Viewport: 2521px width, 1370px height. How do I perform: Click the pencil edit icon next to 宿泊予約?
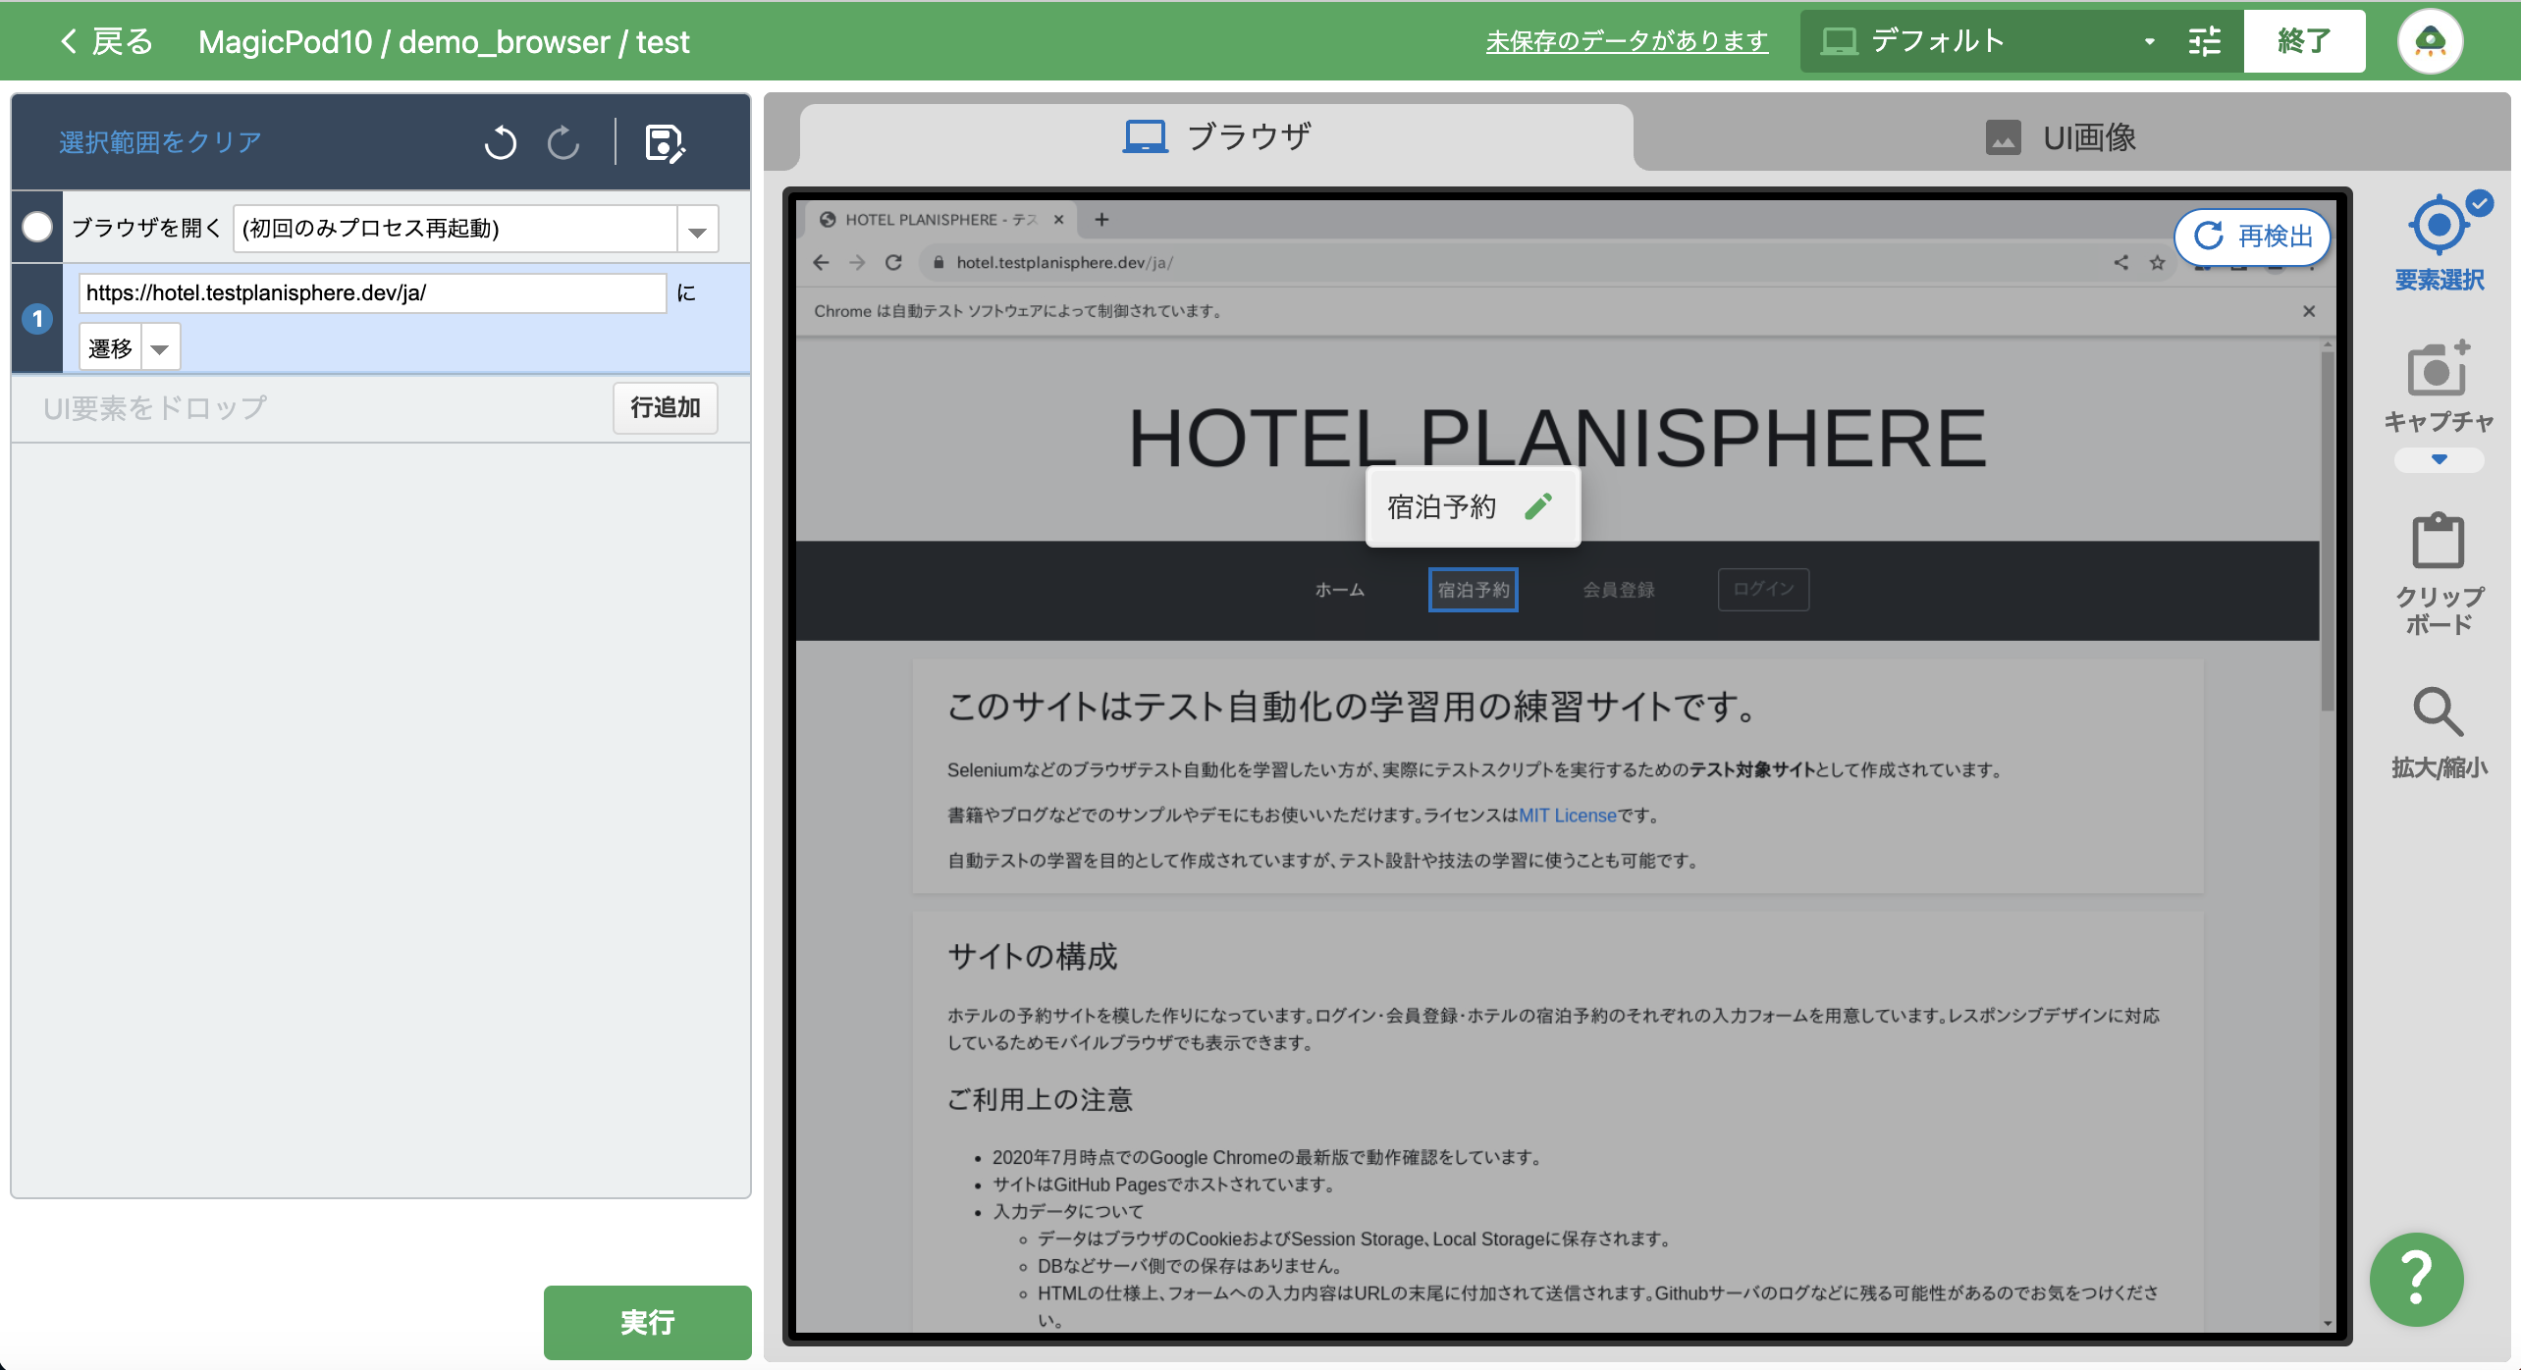coord(1538,506)
